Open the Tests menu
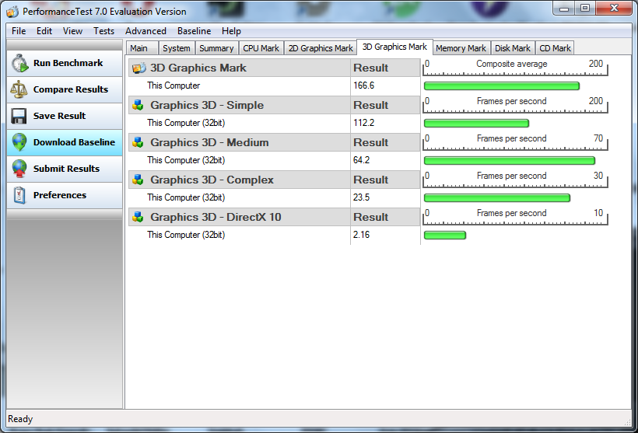Image resolution: width=638 pixels, height=433 pixels. point(103,31)
